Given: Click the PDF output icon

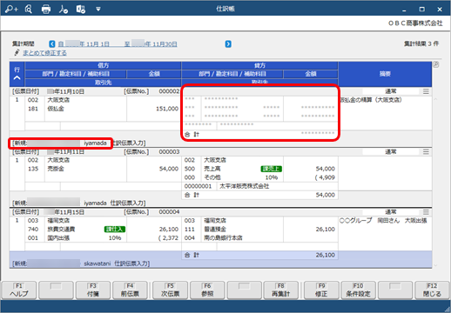Looking at the screenshot, I should pos(64,10).
